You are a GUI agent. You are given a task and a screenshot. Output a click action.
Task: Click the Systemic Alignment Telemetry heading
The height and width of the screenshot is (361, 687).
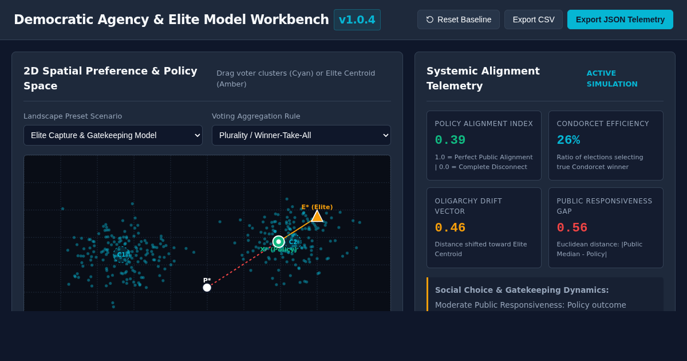483,79
